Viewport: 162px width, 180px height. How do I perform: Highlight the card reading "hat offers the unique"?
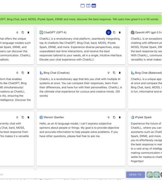[x=17, y=32]
